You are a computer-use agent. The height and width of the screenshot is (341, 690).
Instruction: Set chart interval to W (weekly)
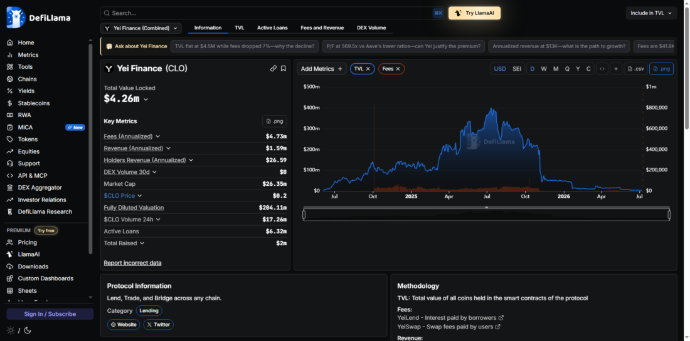pyautogui.click(x=544, y=69)
